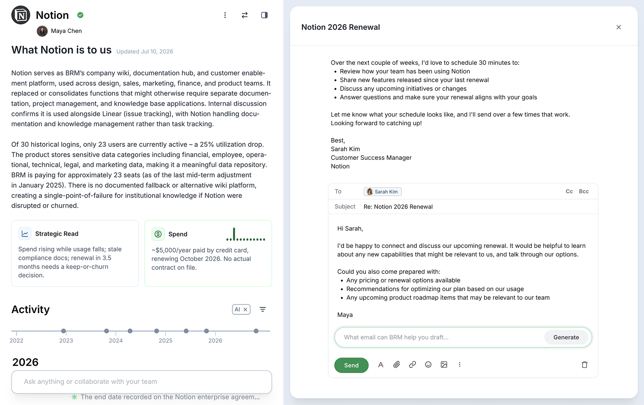Click the Notion 2026 Renewal title
This screenshot has height=405, width=644.
click(x=341, y=27)
